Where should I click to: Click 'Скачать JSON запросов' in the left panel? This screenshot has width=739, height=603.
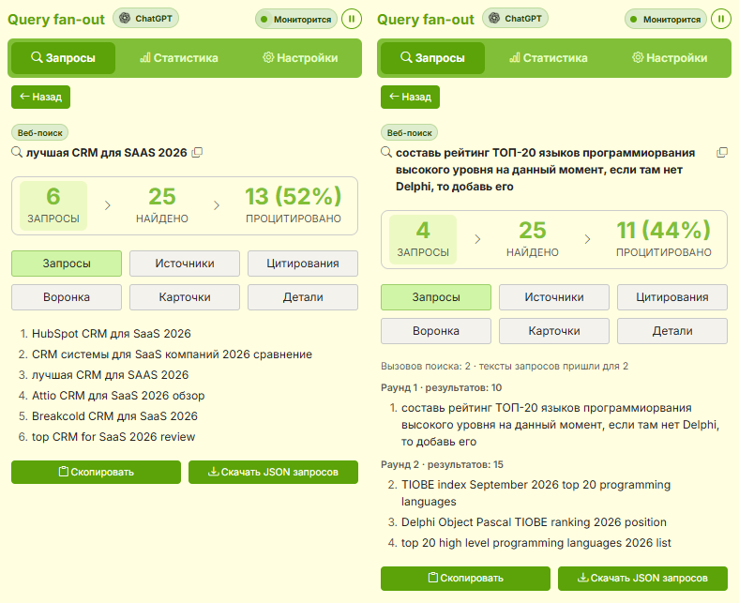(x=273, y=472)
